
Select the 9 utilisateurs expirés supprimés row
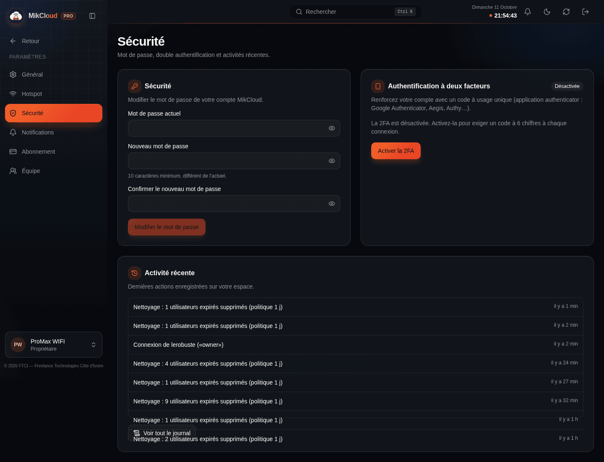click(356, 401)
